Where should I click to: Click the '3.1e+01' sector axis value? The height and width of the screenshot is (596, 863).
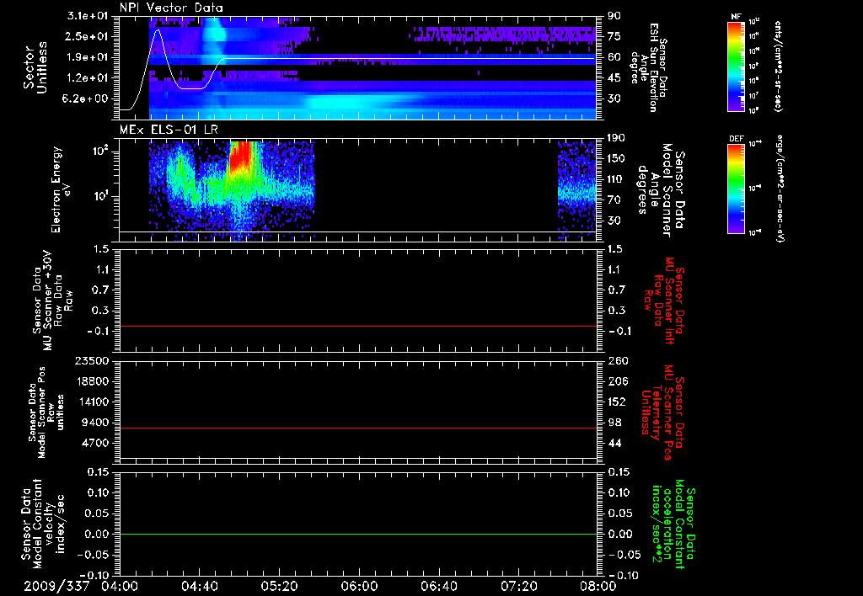88,16
